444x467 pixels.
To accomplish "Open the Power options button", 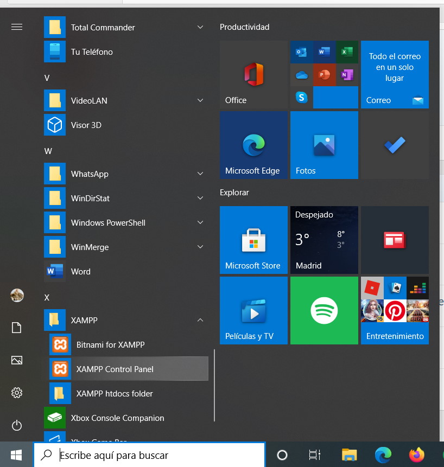I will point(17,425).
